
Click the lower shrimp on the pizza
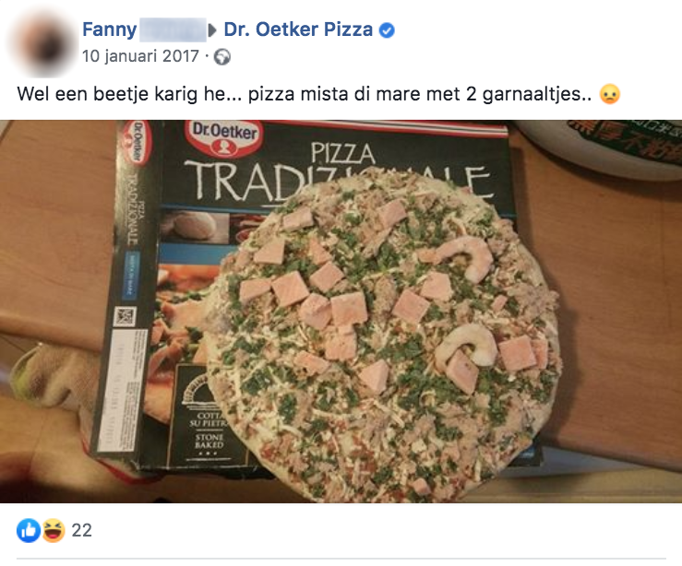point(468,345)
